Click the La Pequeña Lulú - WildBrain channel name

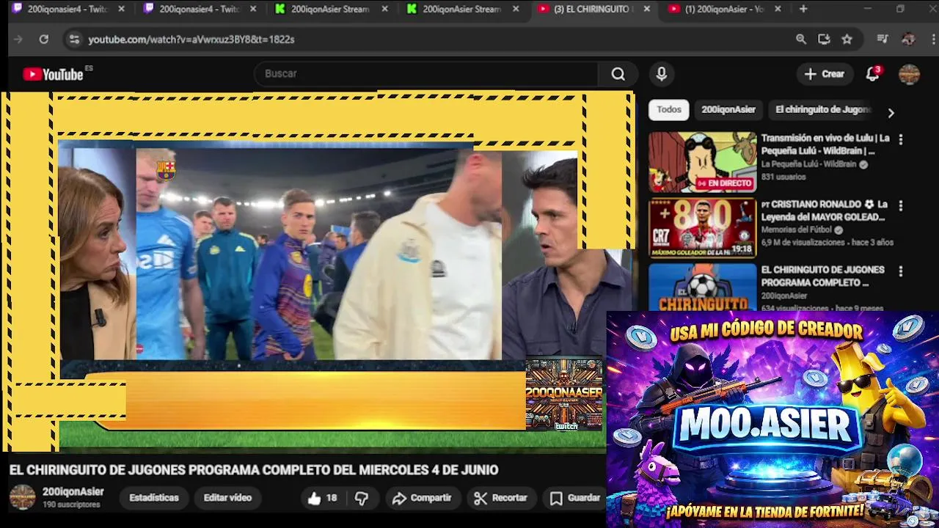tap(808, 164)
